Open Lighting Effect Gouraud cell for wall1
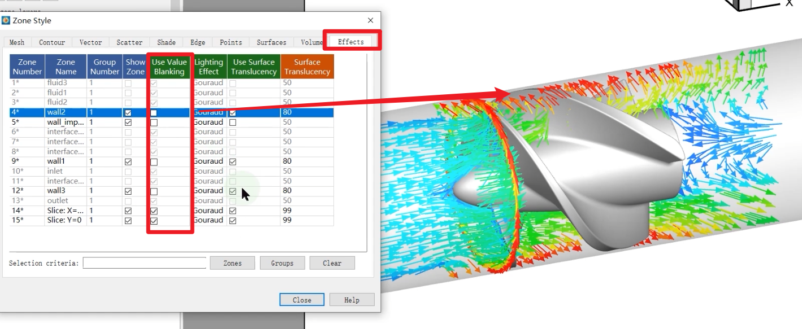802x329 pixels. tap(209, 161)
